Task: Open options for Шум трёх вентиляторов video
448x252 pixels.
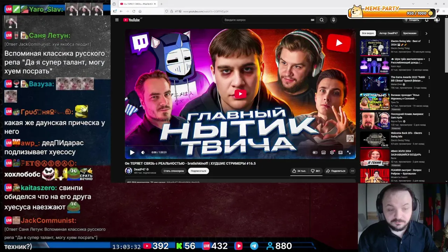Action: [429, 59]
